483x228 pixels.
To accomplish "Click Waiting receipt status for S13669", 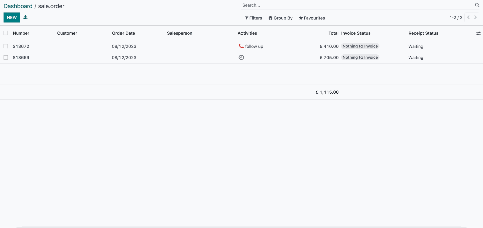I will [x=416, y=58].
